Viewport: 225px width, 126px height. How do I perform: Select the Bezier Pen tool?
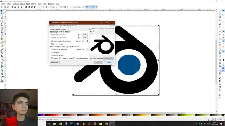2,49
